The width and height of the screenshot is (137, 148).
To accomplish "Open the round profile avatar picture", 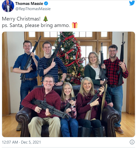I will tap(8, 6).
